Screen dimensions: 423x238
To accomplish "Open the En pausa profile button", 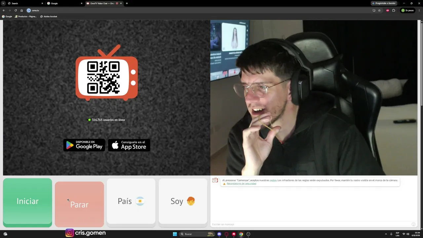I will coord(407,10).
